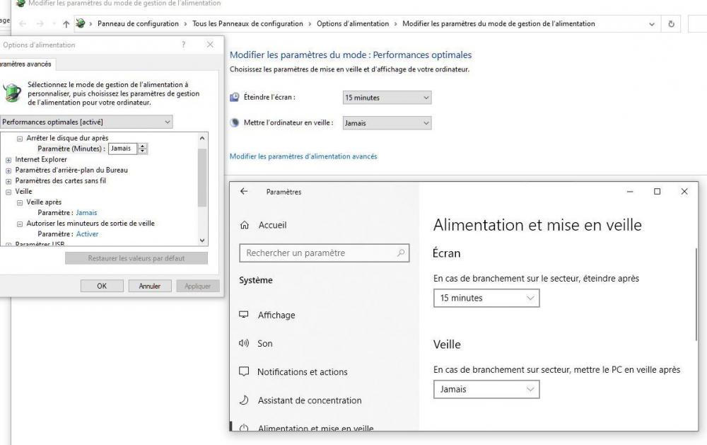The image size is (707, 445).
Task: Open 'Notifications et actions' settings page
Action: 293,372
